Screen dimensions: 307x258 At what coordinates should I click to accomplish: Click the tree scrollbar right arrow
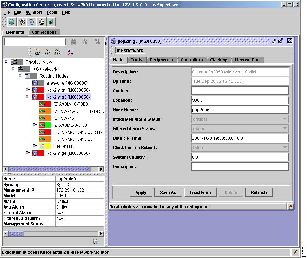pos(101,169)
